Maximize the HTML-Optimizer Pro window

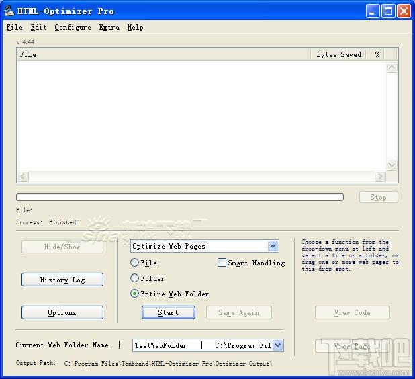[388, 11]
